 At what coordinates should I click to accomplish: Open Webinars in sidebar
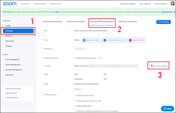point(9,36)
